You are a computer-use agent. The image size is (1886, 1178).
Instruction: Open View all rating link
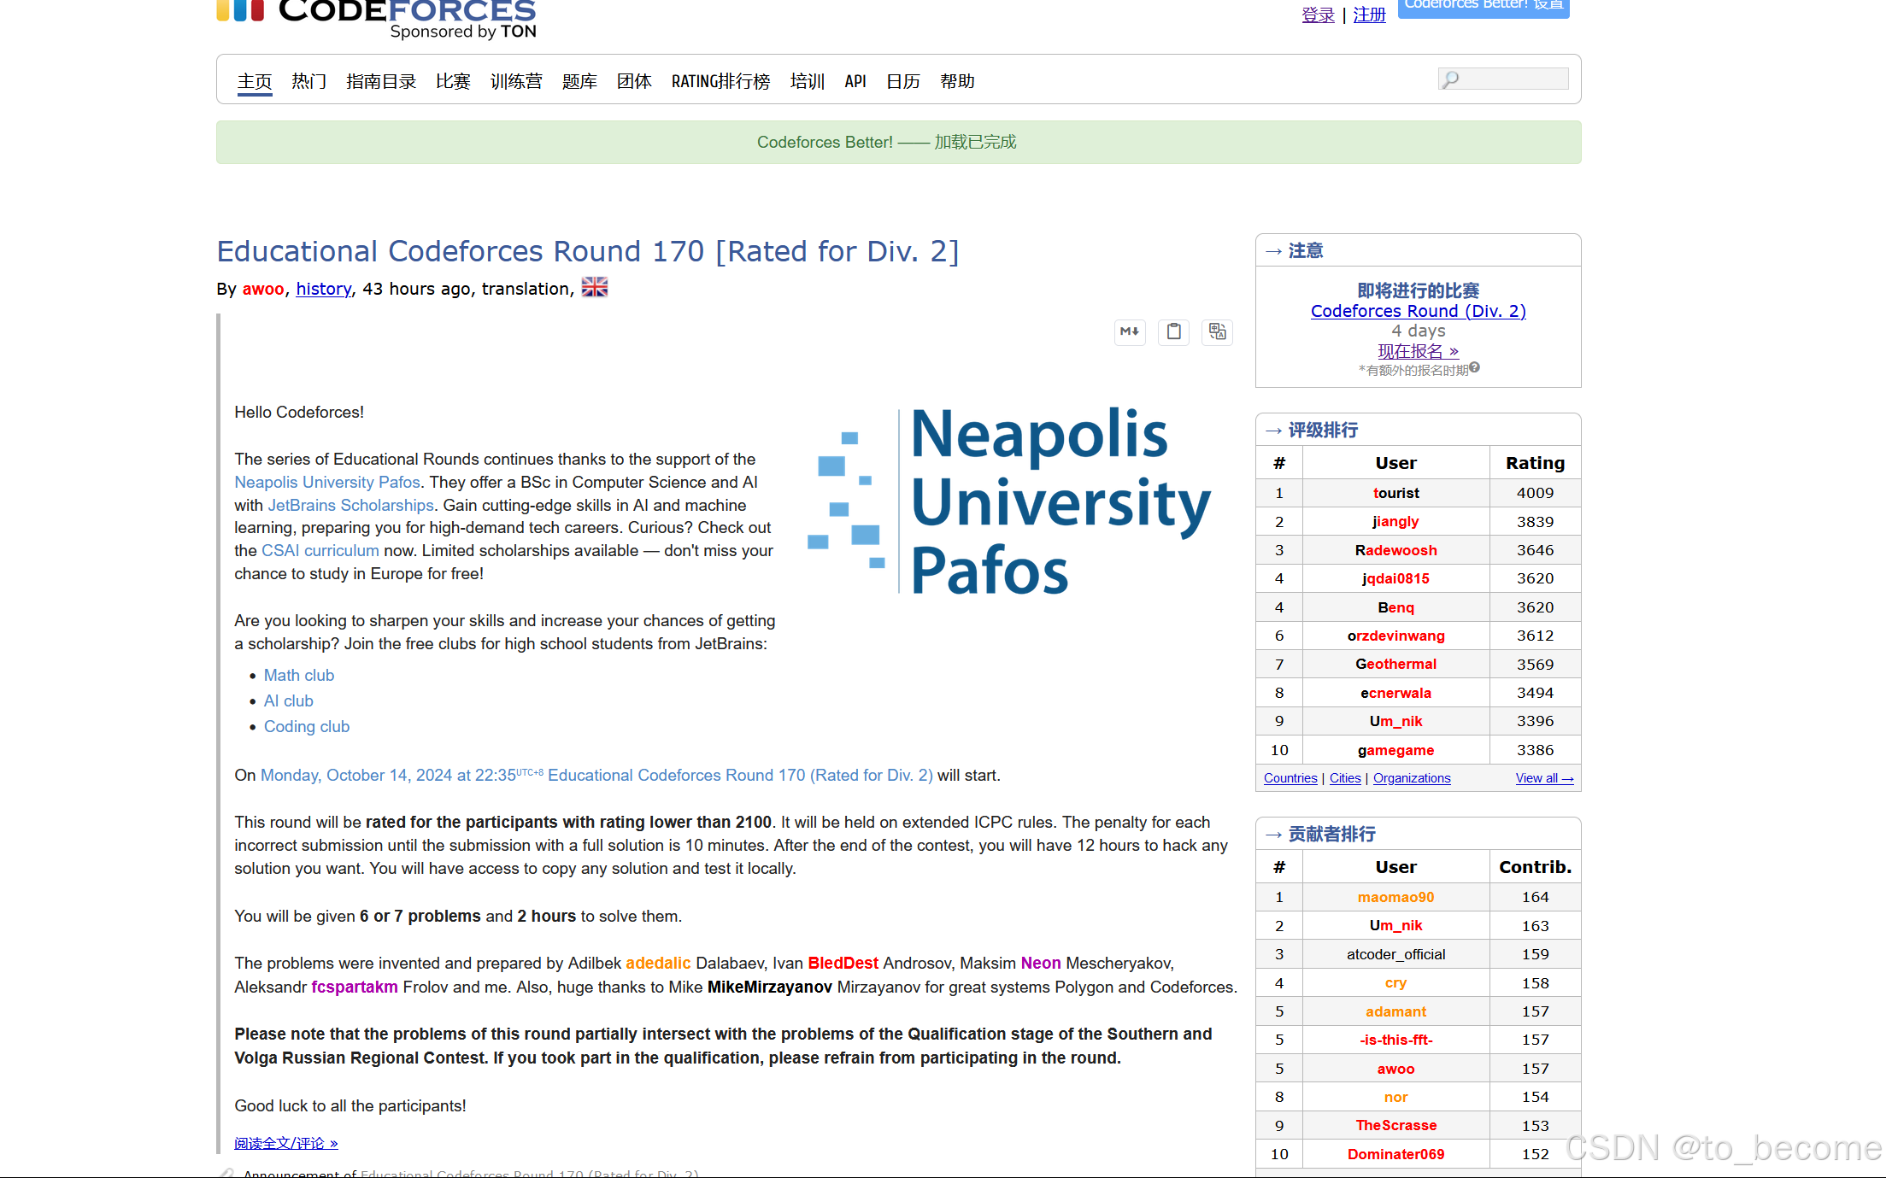point(1543,778)
